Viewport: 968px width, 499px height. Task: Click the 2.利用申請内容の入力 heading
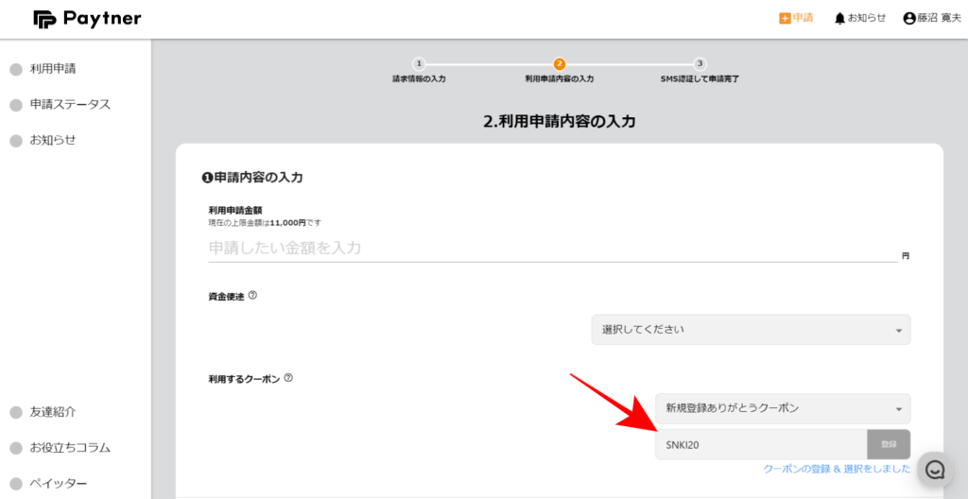(x=560, y=122)
